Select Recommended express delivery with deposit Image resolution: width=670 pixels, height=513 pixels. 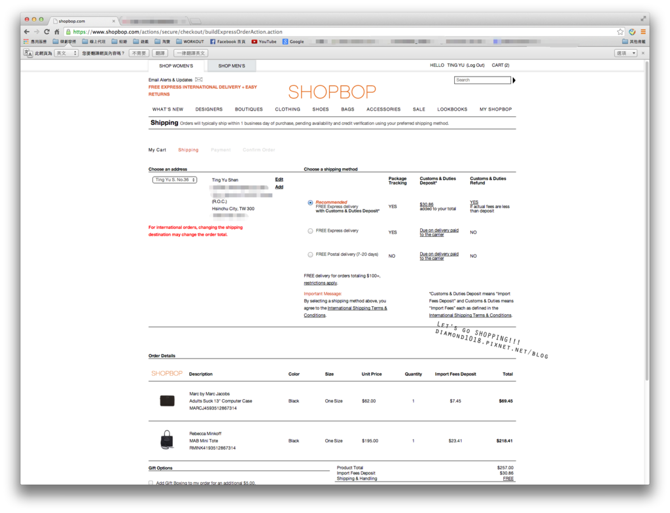coord(310,203)
